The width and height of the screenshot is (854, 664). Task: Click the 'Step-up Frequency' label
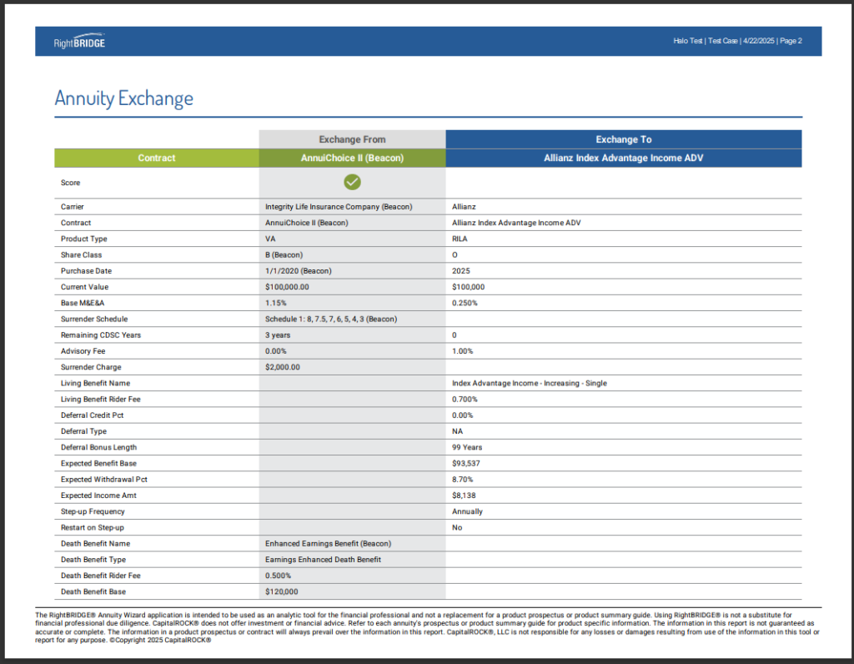pyautogui.click(x=93, y=511)
